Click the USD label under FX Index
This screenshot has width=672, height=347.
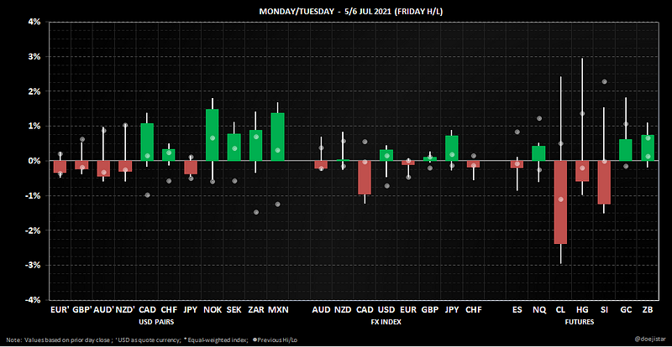pyautogui.click(x=386, y=309)
